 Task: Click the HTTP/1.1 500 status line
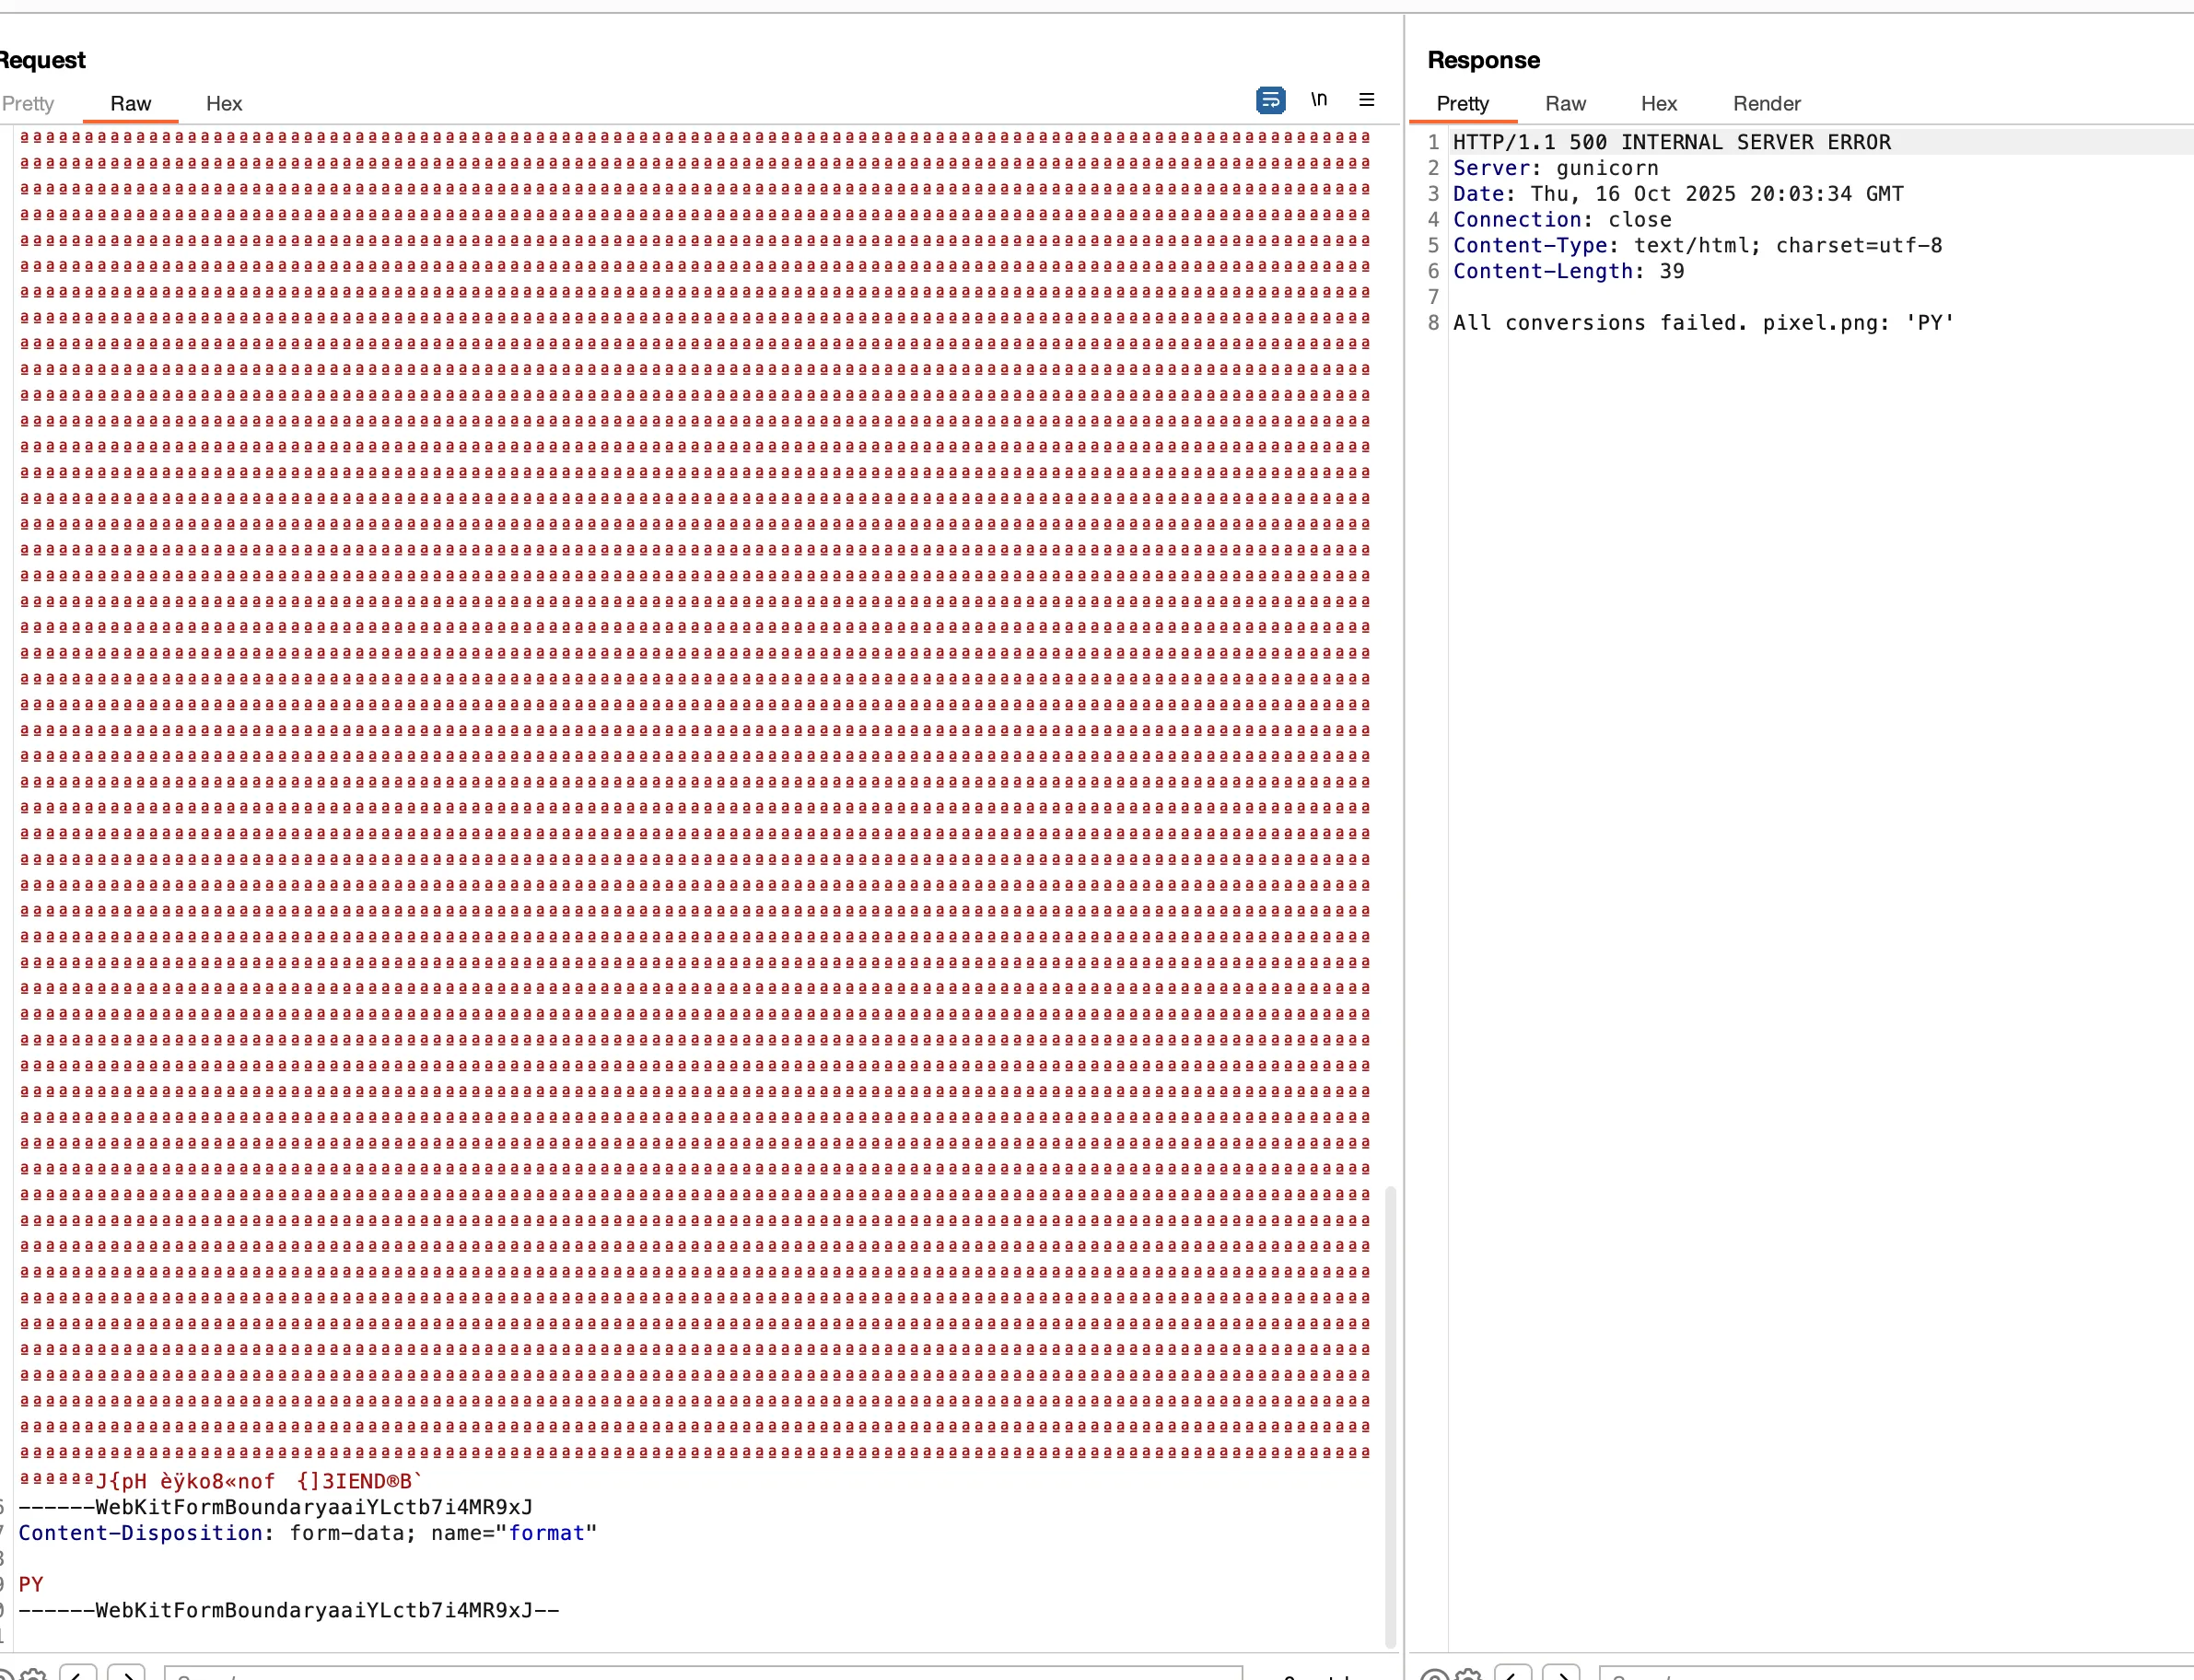click(x=1671, y=143)
